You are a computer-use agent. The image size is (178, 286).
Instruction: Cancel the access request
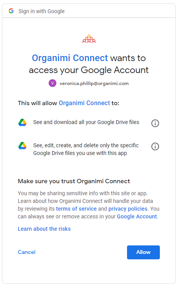(x=27, y=252)
